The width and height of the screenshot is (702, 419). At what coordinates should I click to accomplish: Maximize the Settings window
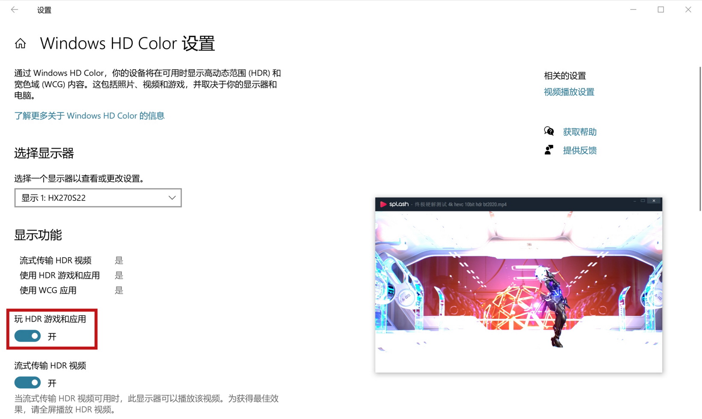coord(661,9)
